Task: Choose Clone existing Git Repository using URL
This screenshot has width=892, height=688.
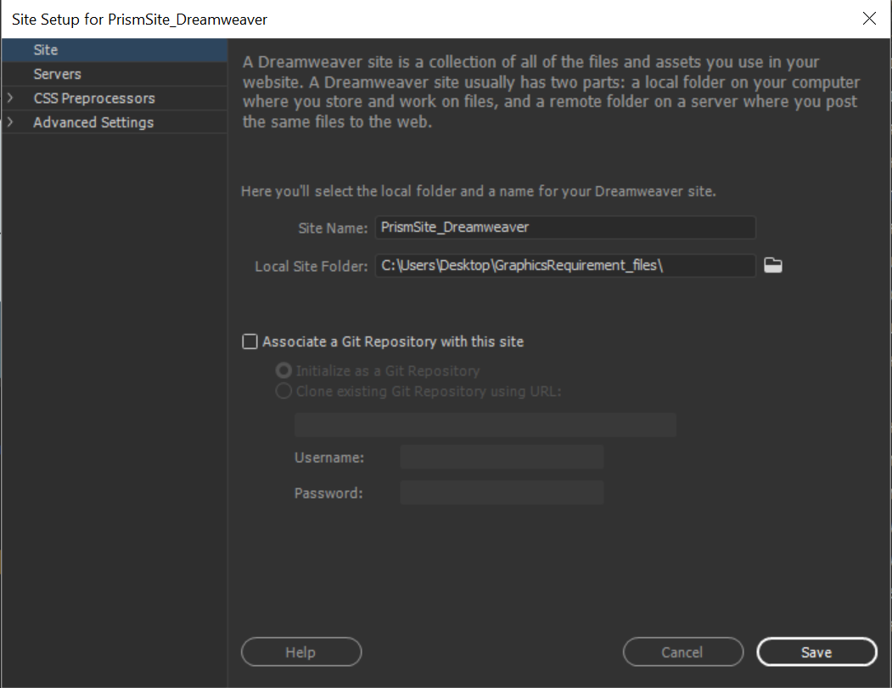Action: tap(283, 391)
